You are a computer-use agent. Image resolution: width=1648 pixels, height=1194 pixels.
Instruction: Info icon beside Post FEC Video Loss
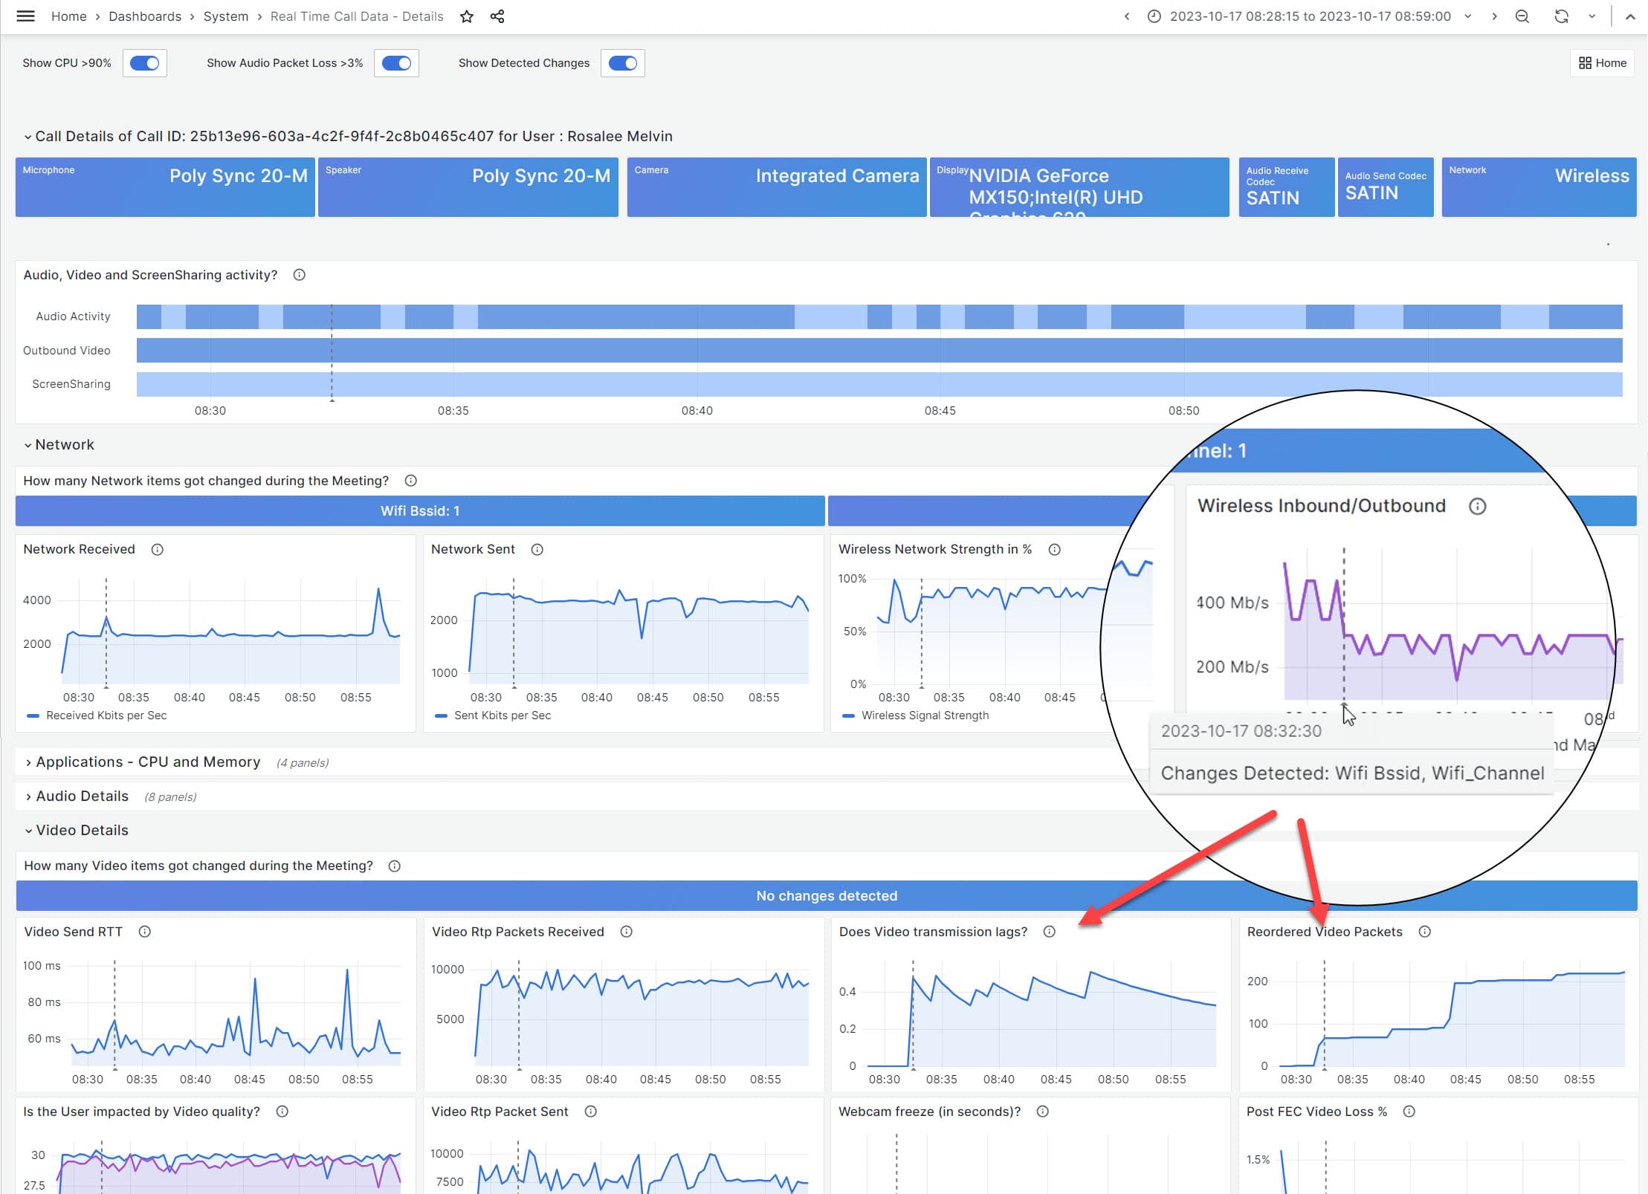1409,1112
